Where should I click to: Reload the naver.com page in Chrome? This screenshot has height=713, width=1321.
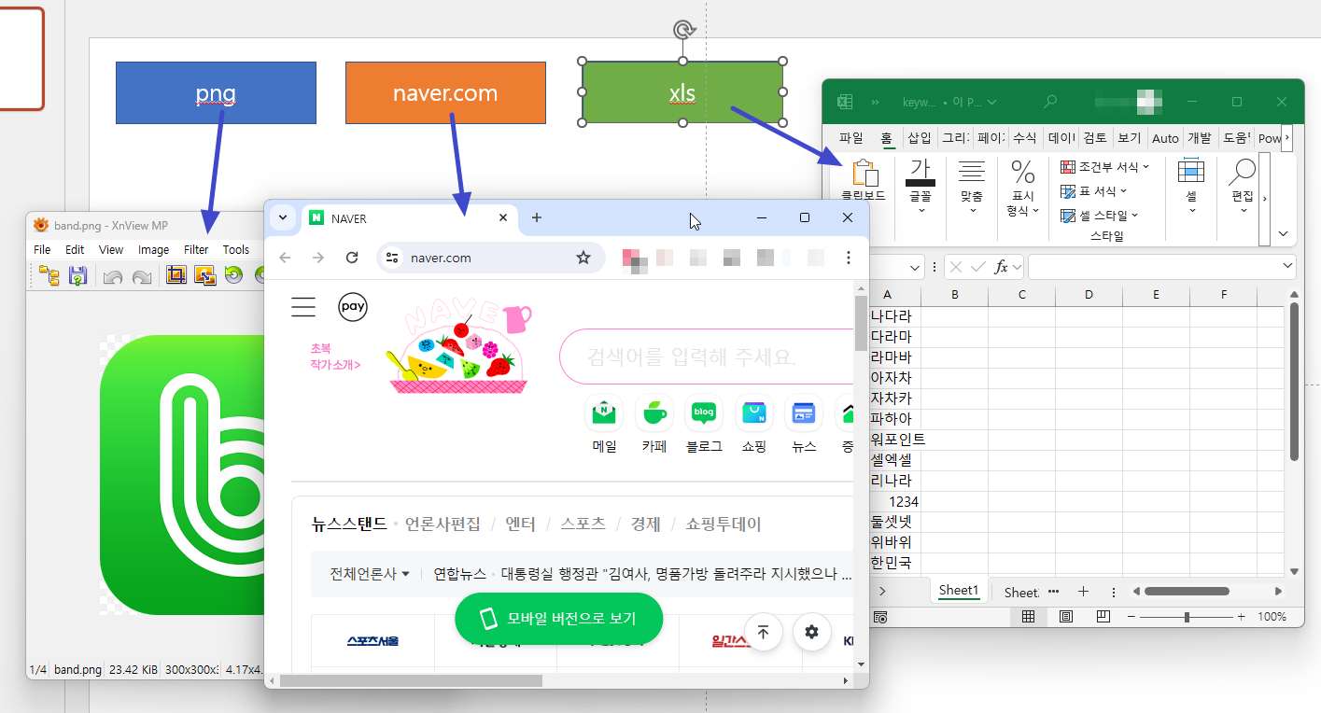352,258
